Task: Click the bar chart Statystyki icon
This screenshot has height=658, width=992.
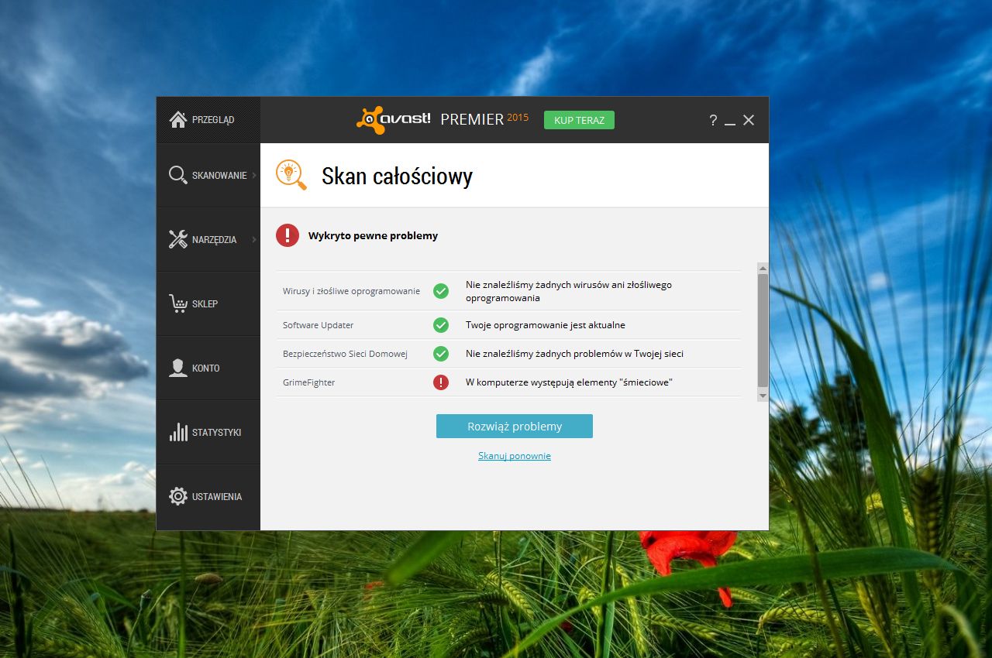Action: pos(178,432)
